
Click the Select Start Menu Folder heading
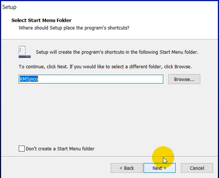pos(41,20)
